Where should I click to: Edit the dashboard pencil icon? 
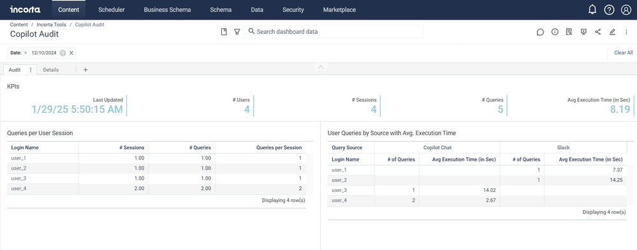click(x=612, y=32)
